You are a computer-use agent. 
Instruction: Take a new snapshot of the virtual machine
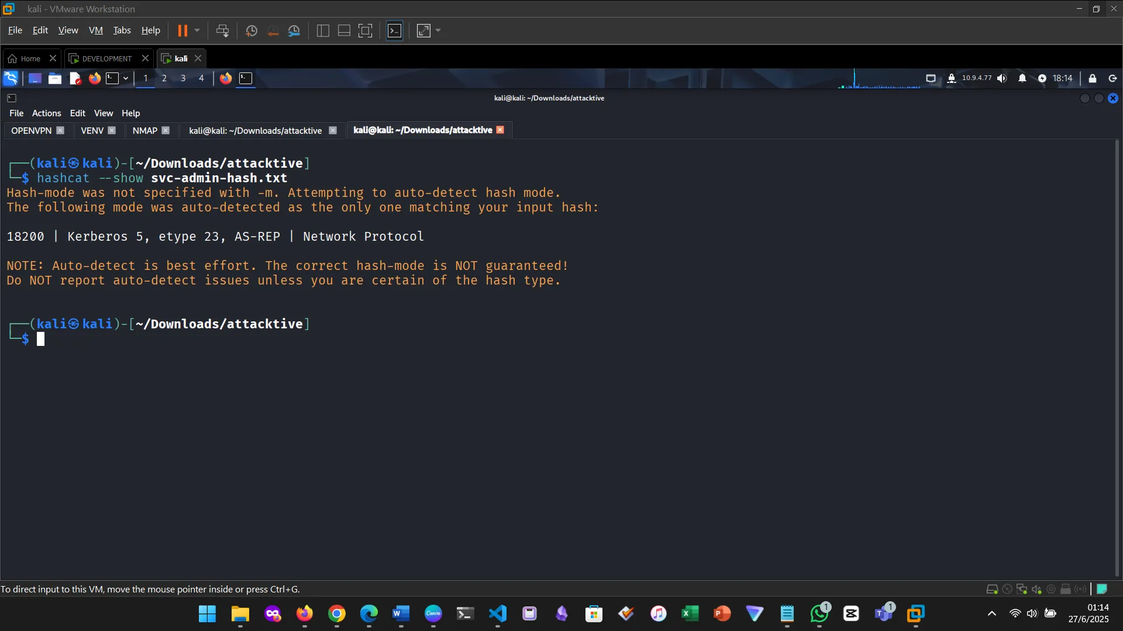pyautogui.click(x=251, y=30)
